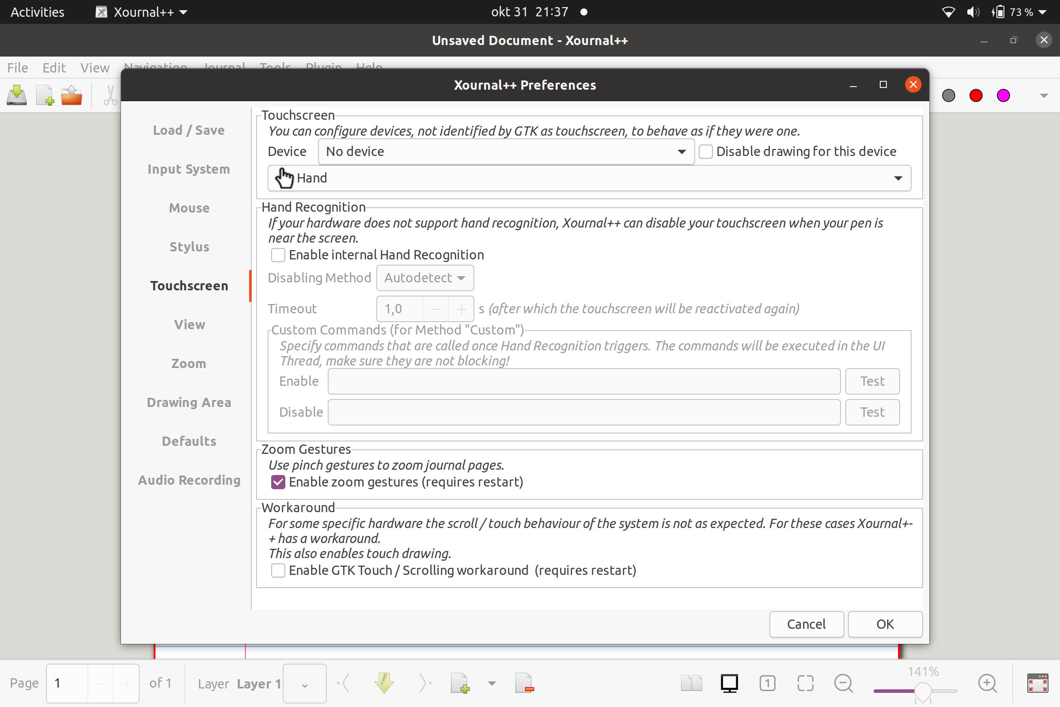The width and height of the screenshot is (1060, 707).
Task: Switch to the Stylus settings section
Action: click(189, 246)
